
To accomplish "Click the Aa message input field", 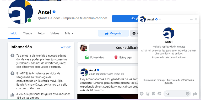I will 175,94.
